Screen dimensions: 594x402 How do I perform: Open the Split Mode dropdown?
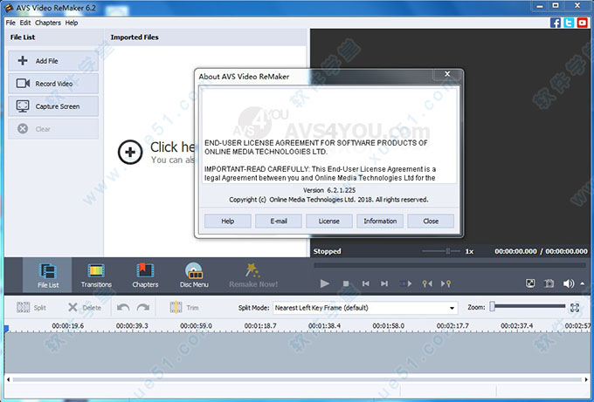(x=365, y=308)
